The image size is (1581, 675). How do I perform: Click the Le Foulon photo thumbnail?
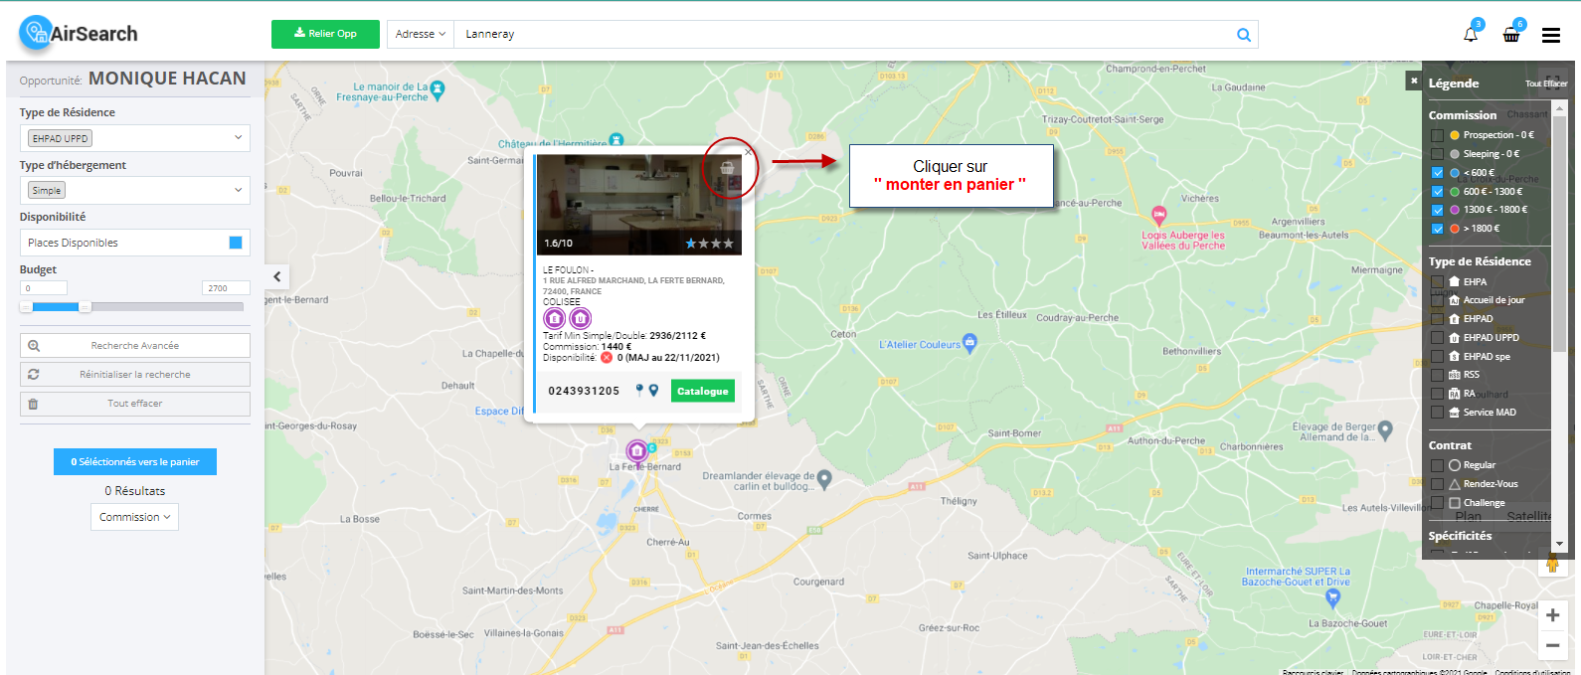click(x=639, y=204)
